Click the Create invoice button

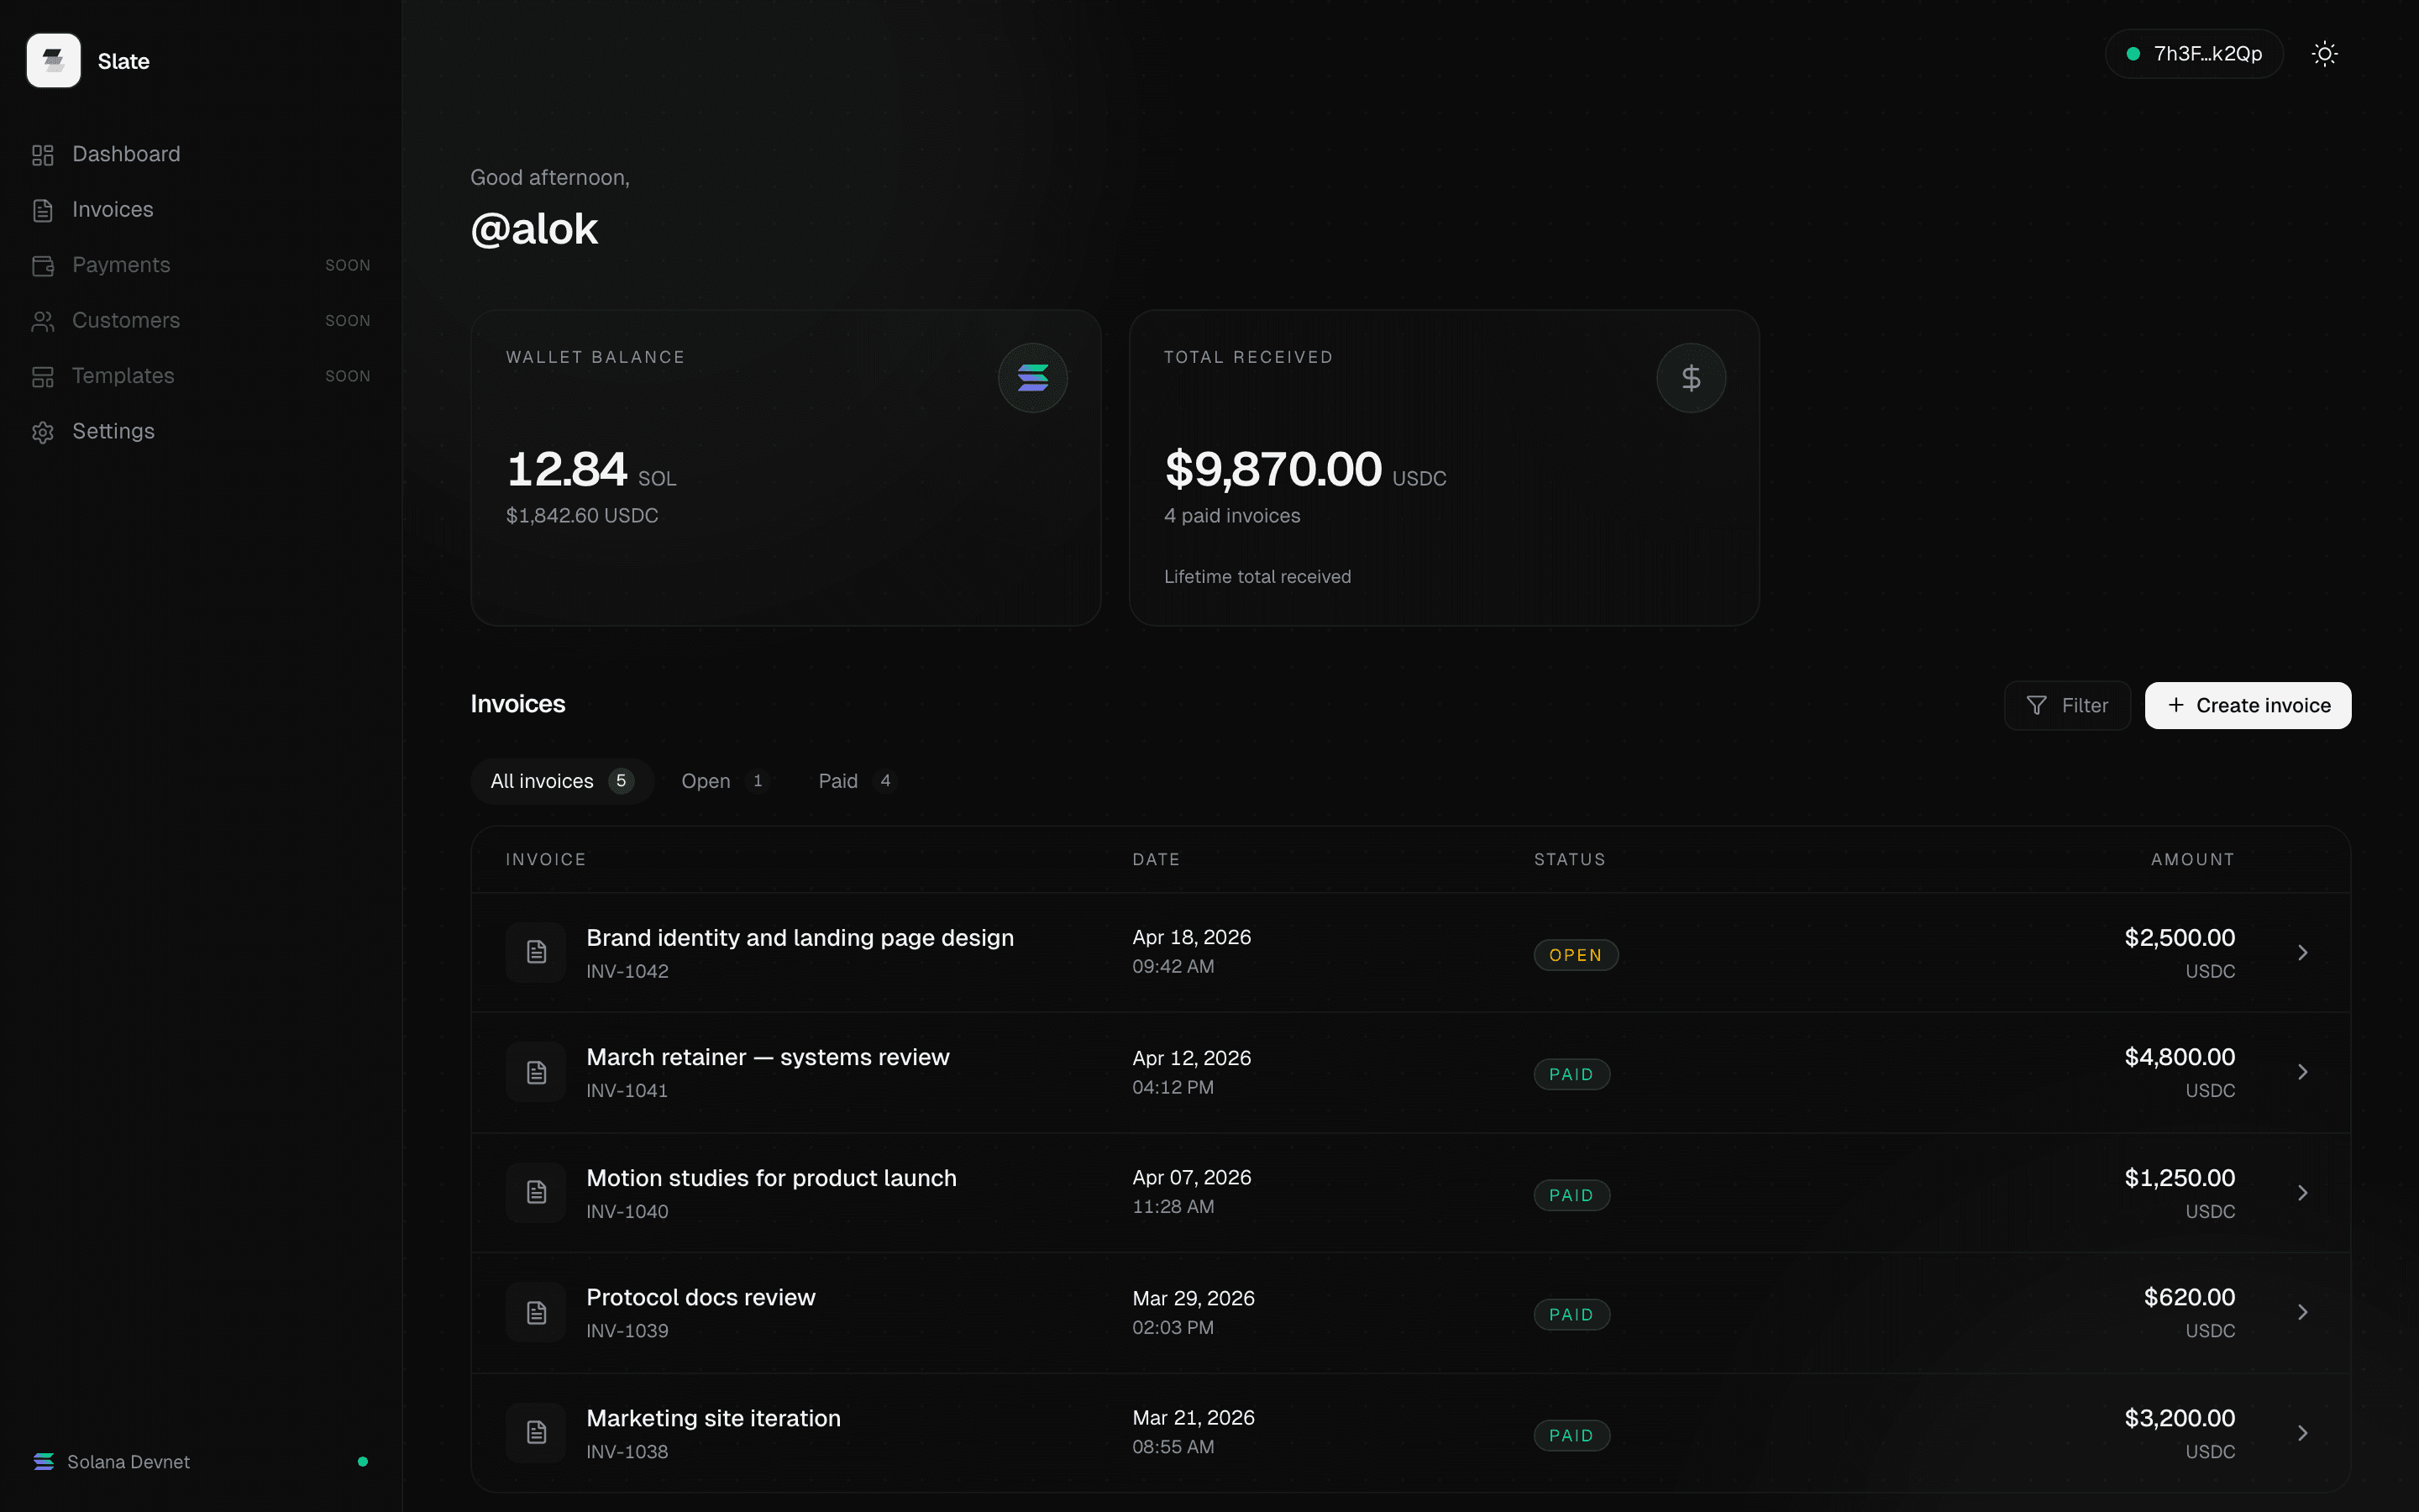[x=2248, y=705]
